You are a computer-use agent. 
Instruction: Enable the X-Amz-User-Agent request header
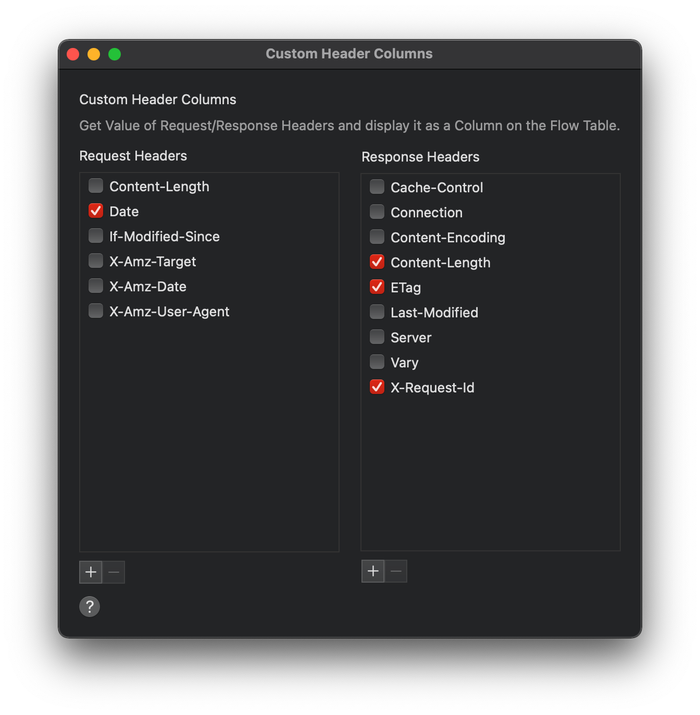click(x=95, y=311)
